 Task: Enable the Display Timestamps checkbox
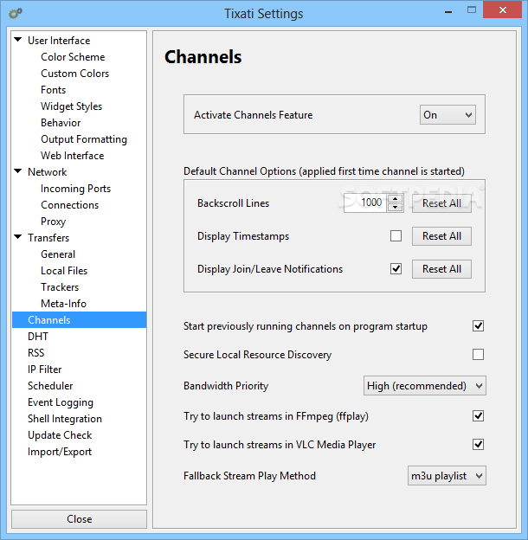(x=396, y=236)
